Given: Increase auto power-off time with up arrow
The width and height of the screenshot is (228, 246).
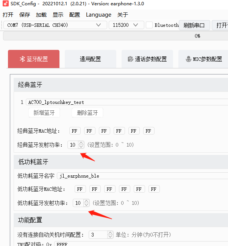Looking at the screenshot, I should click(110, 233).
